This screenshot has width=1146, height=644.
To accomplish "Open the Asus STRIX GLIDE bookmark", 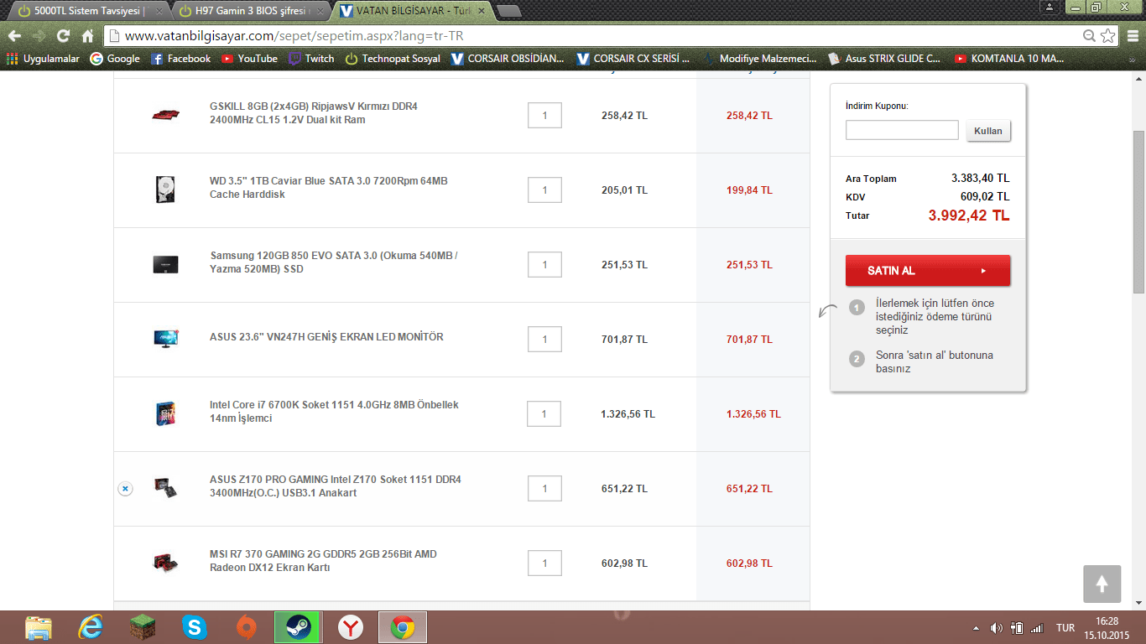I will pos(885,59).
